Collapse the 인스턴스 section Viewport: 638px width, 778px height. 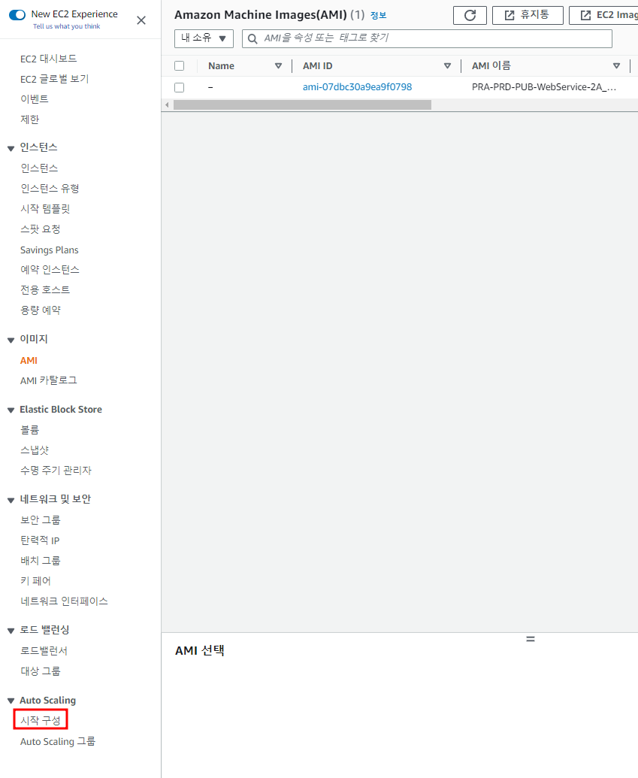11,148
